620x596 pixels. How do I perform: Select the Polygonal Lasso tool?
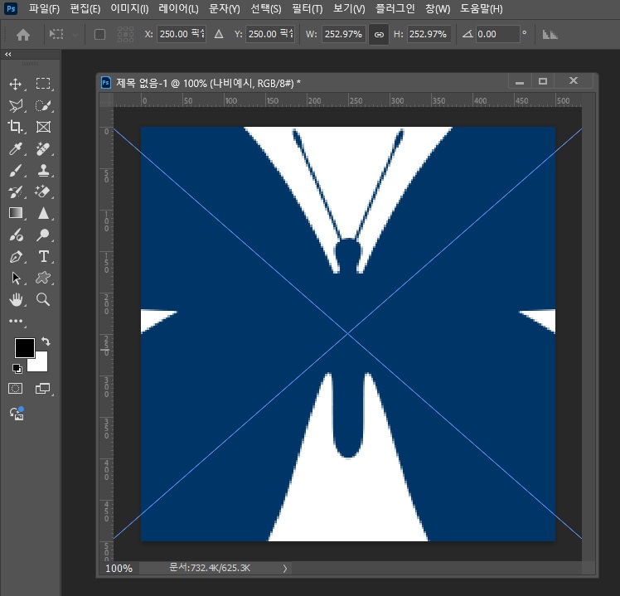pos(16,105)
